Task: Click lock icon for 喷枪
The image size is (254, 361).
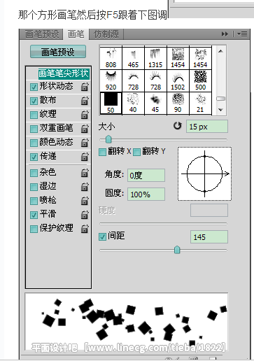Action: tap(85, 201)
